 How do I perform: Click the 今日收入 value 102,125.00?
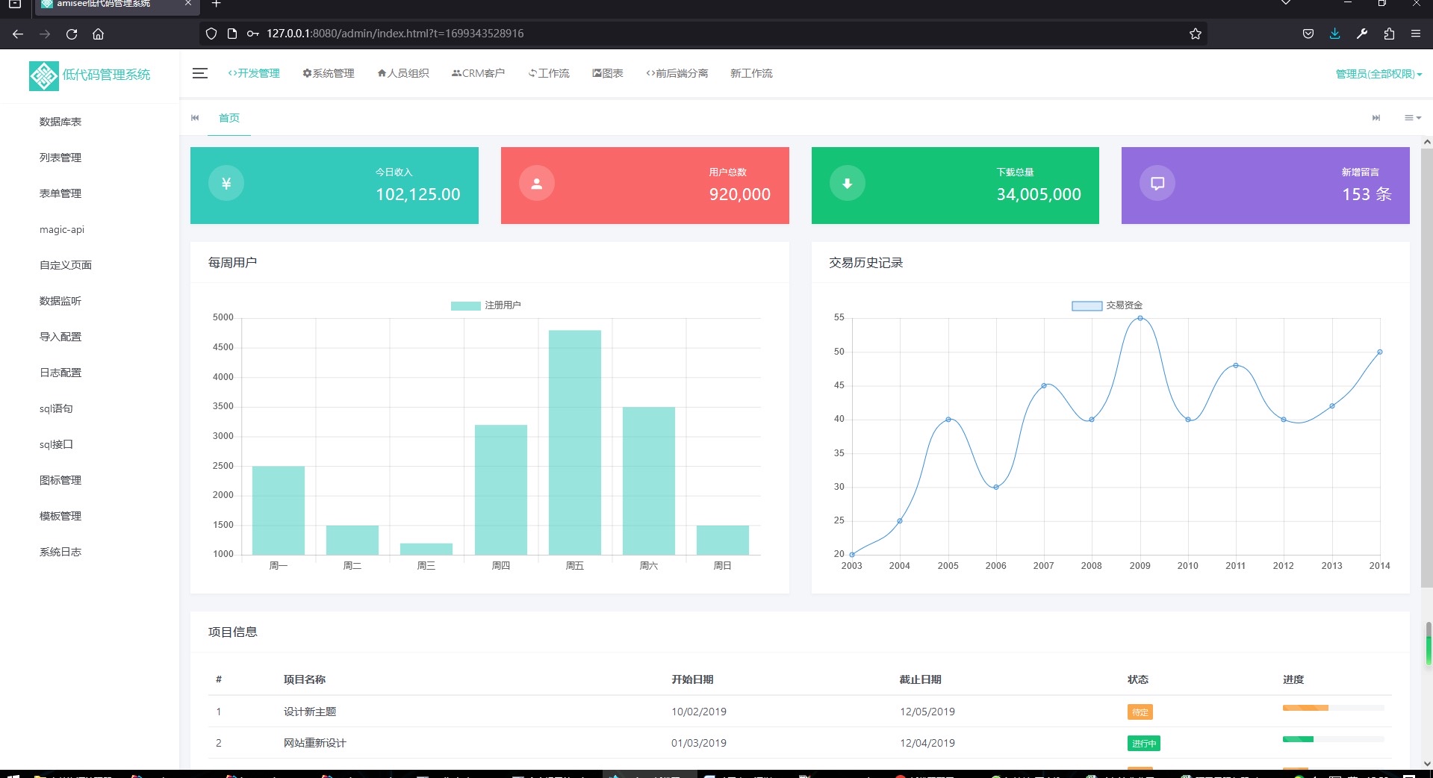tap(418, 194)
